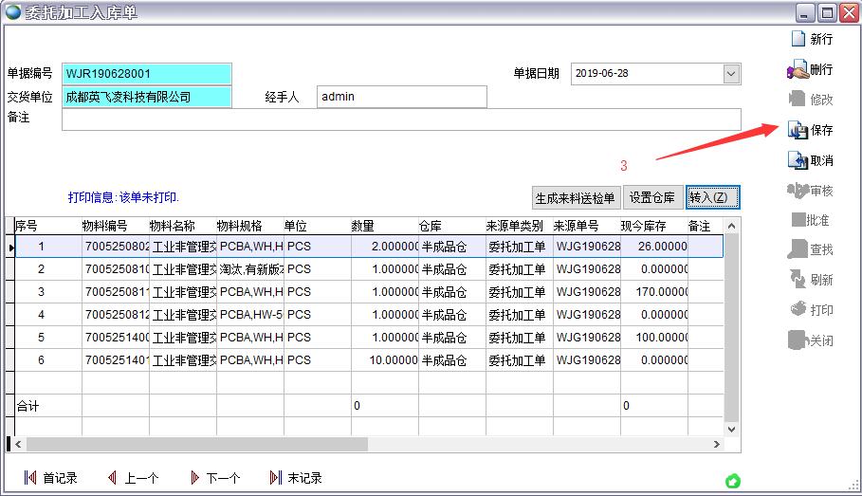This screenshot has height=496, width=862.
Task: Click the 单据编号 field WJR190628001
Action: tap(146, 74)
